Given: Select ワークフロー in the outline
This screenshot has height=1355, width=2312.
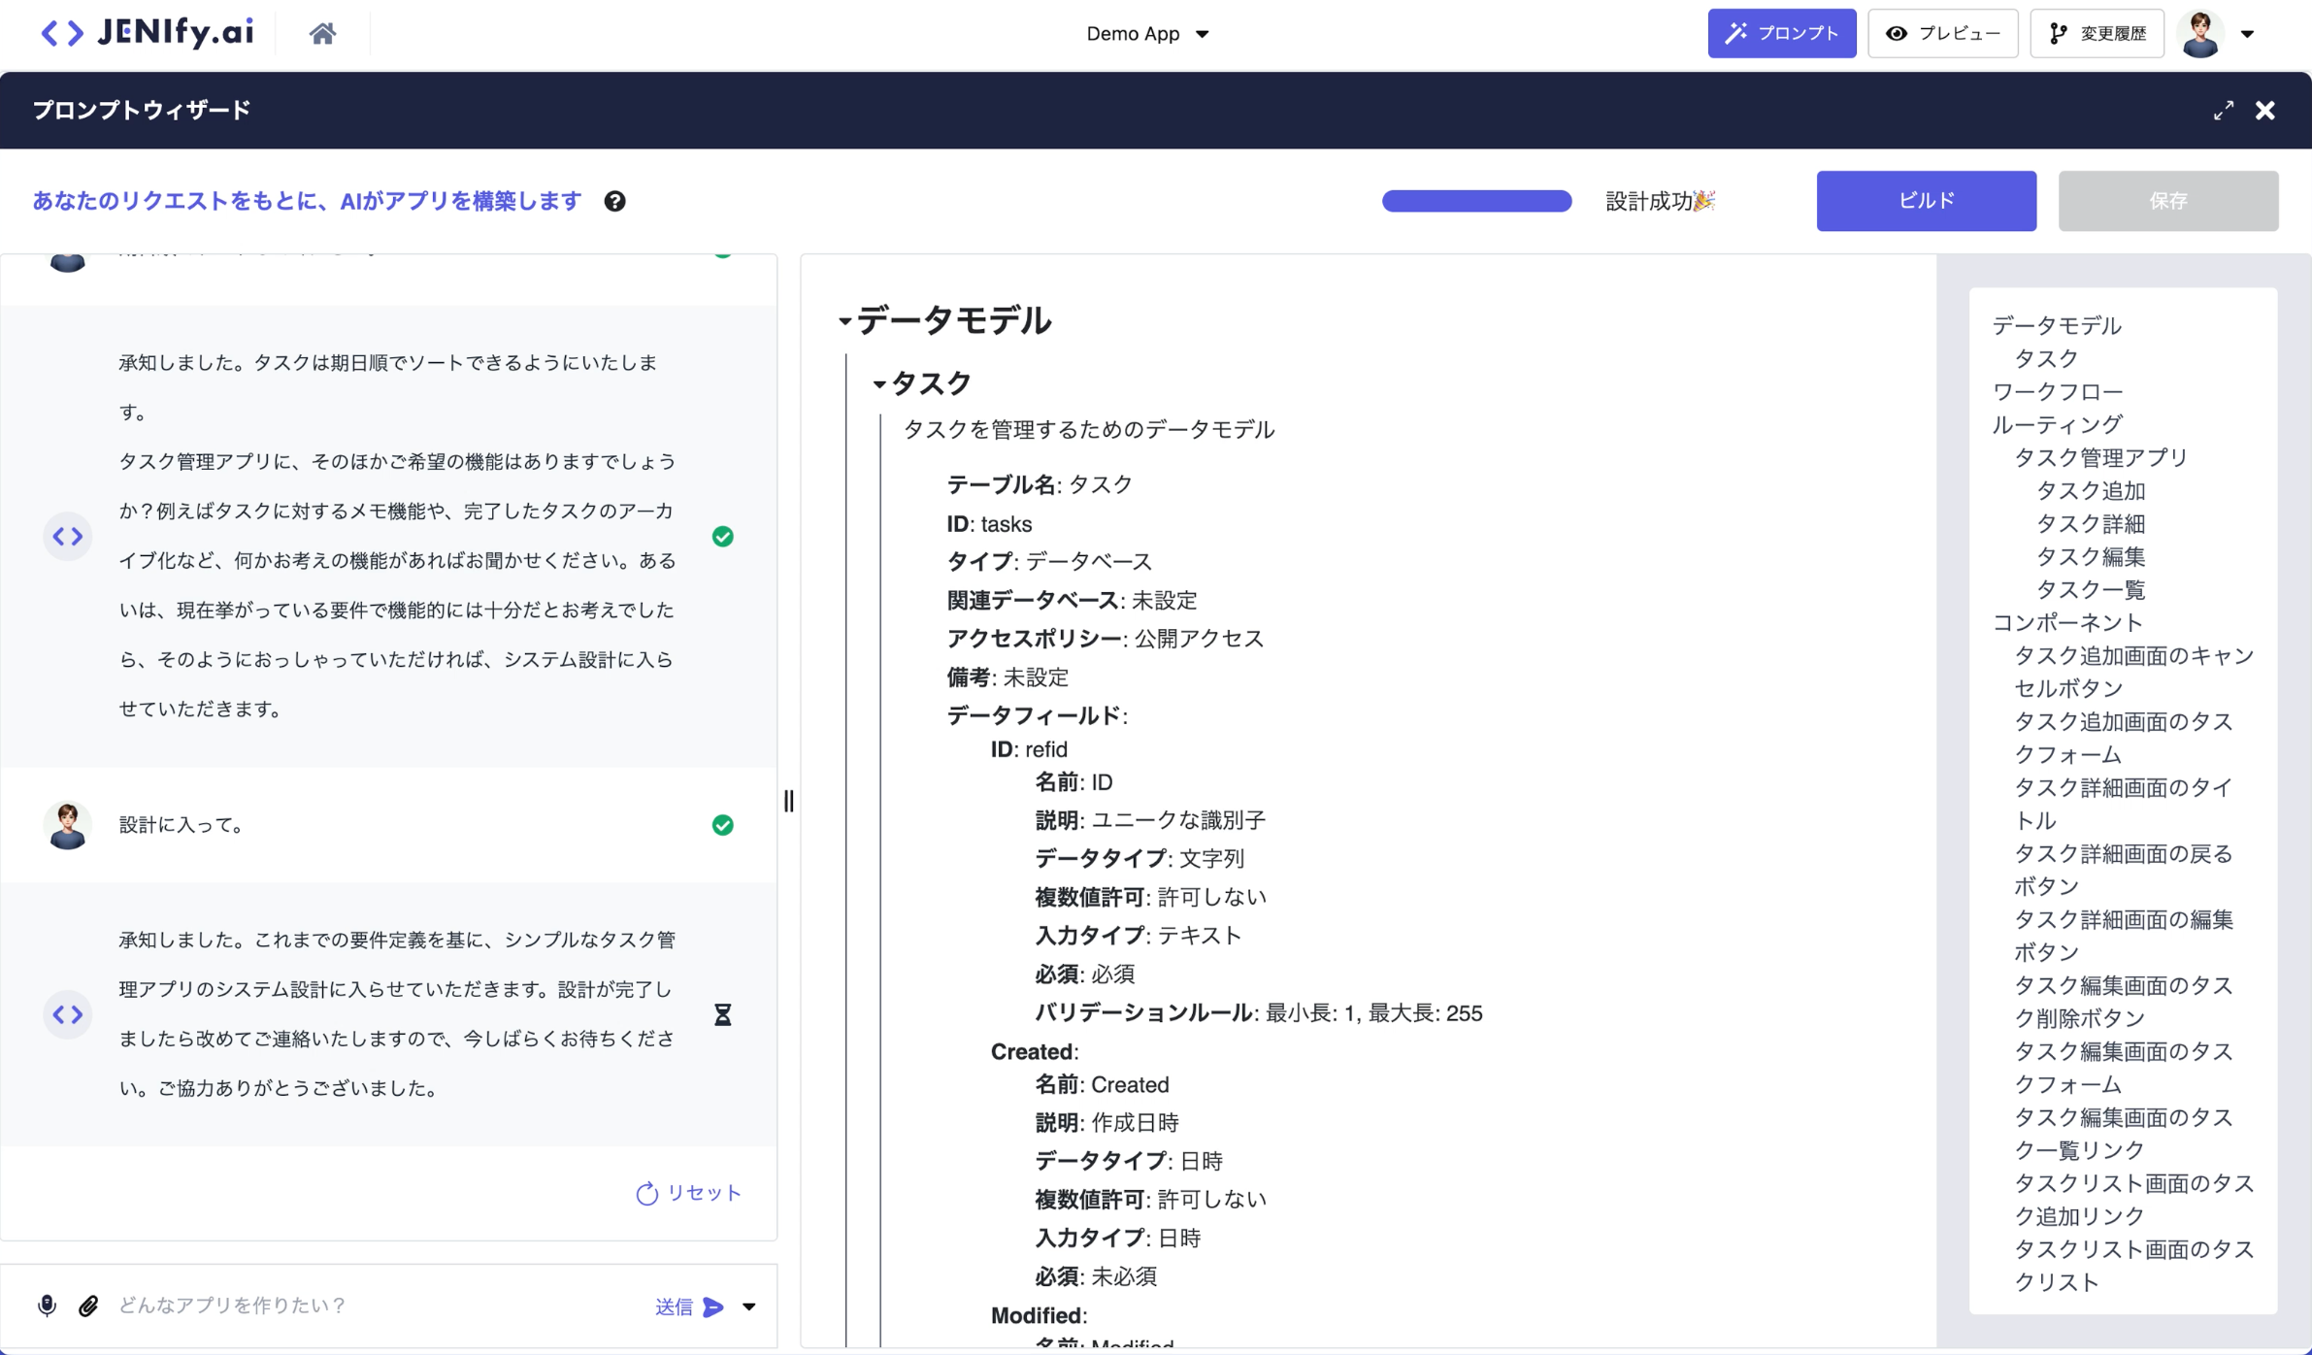Looking at the screenshot, I should (2057, 391).
